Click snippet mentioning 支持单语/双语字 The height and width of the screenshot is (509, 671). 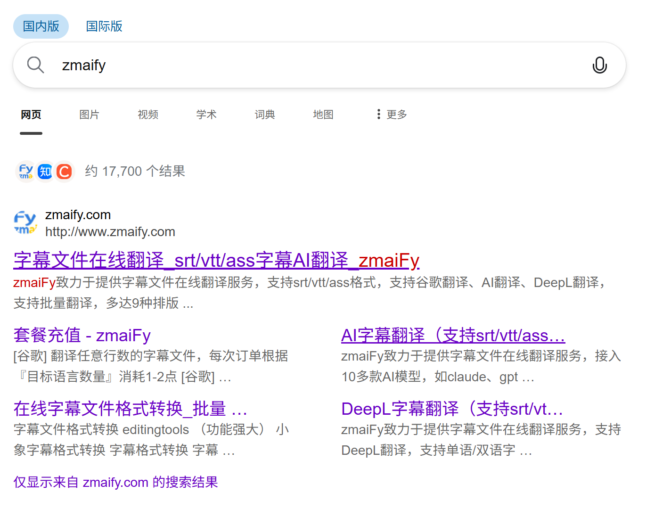click(x=481, y=440)
